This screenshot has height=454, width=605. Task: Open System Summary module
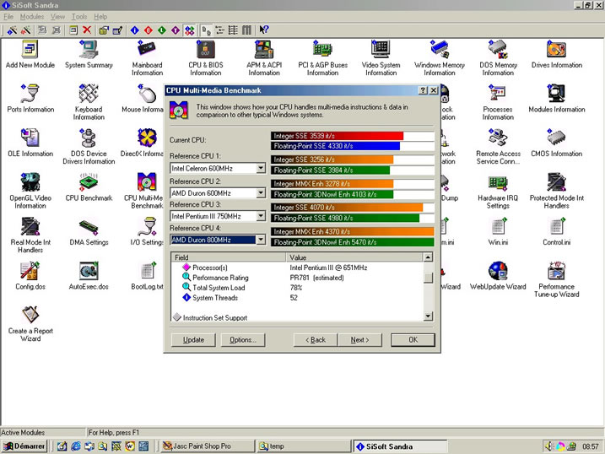[89, 54]
